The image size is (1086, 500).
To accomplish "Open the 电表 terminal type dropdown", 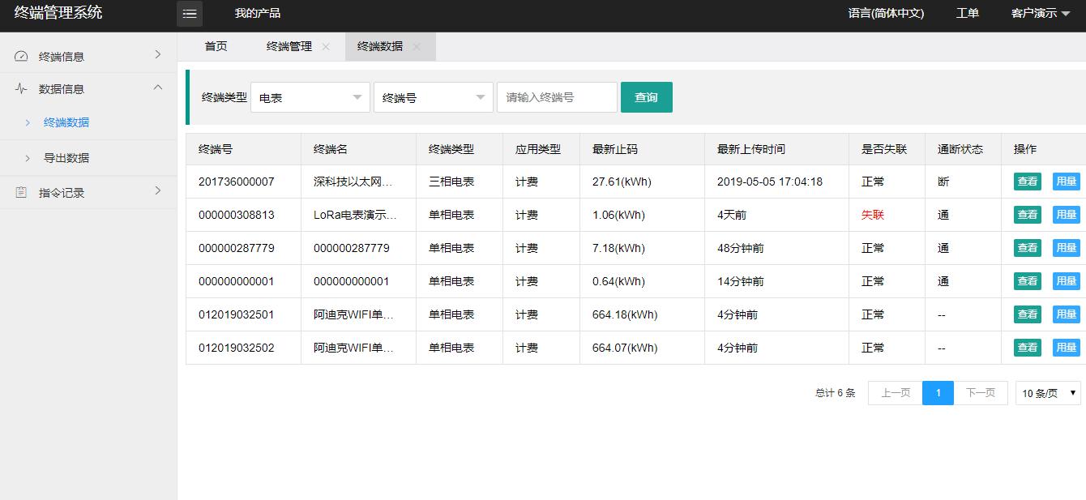I will [310, 97].
